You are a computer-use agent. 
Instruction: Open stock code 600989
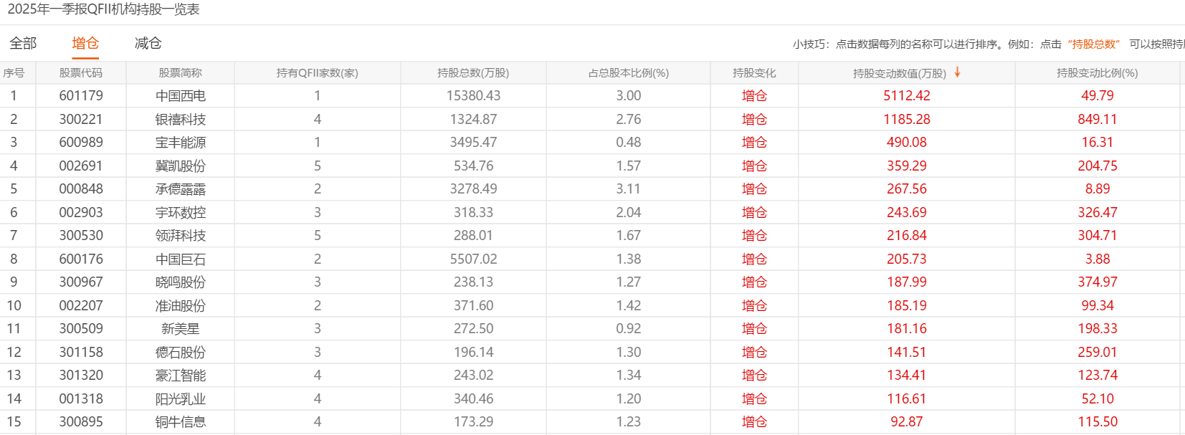80,143
